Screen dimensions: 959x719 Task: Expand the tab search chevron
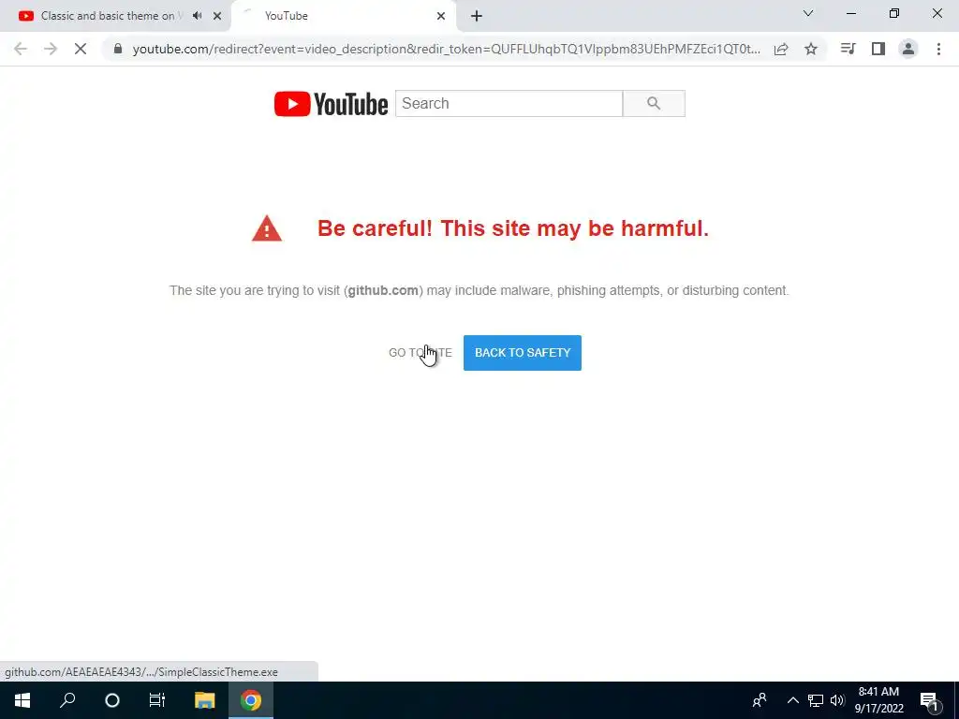808,13
